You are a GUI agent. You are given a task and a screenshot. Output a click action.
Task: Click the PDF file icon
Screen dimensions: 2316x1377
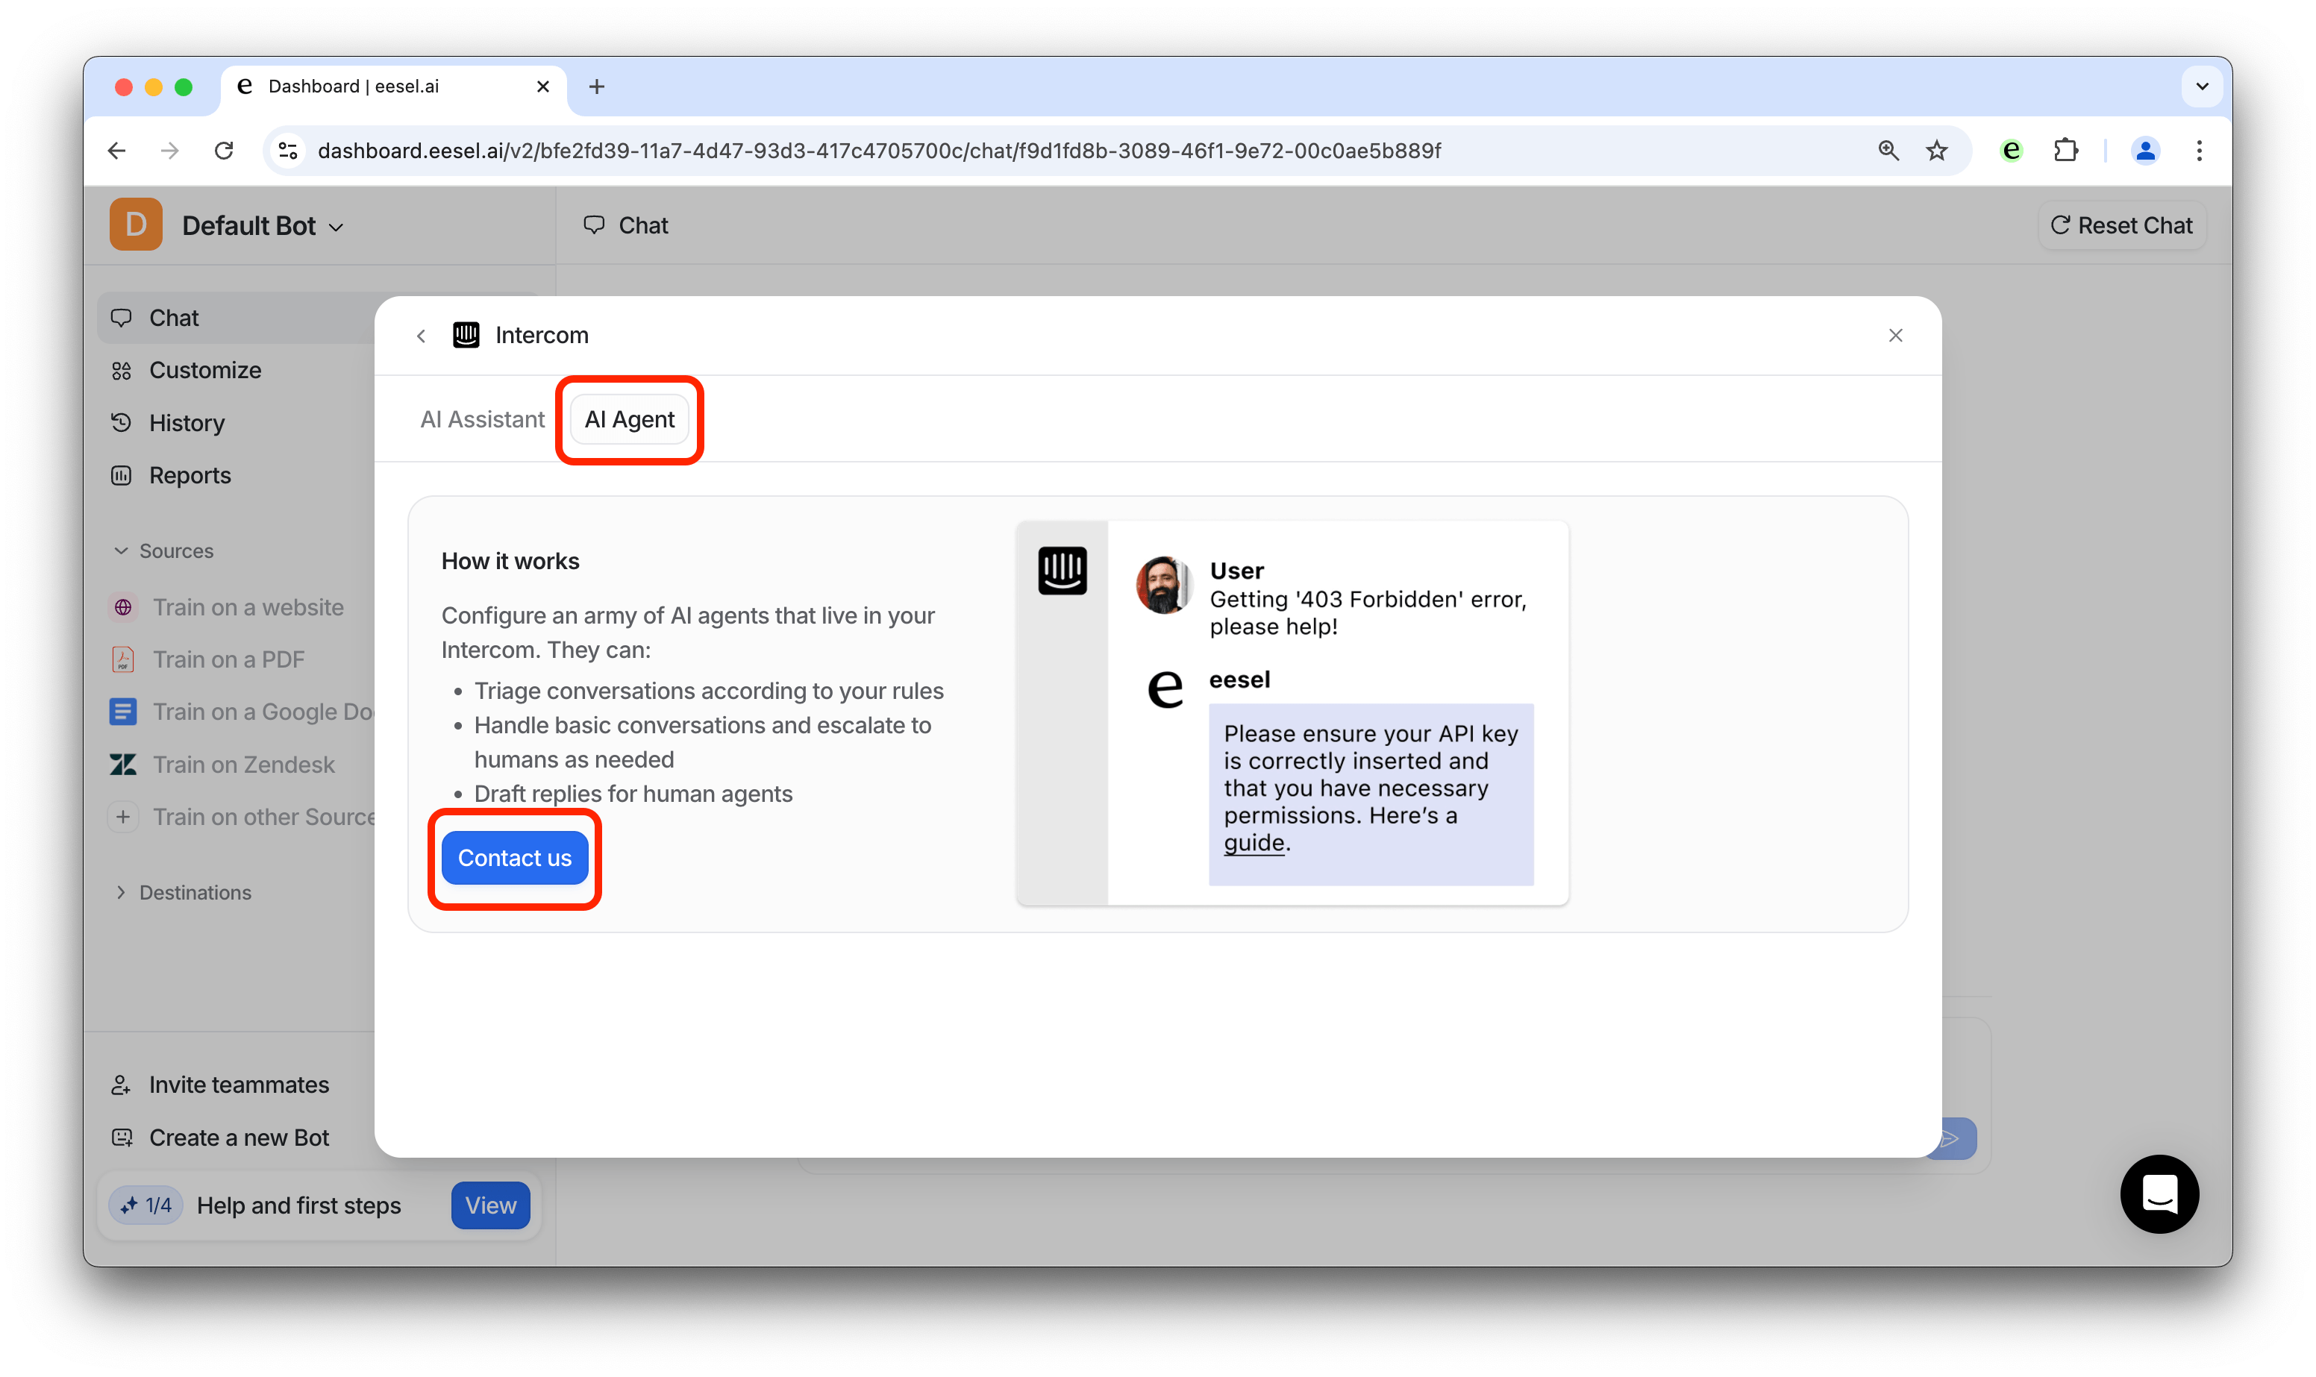(123, 659)
